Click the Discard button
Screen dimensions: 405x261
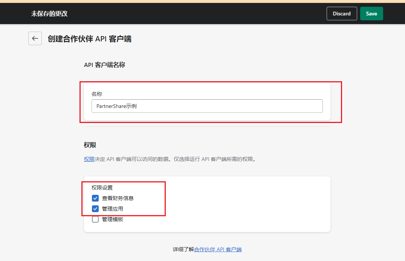(x=342, y=14)
